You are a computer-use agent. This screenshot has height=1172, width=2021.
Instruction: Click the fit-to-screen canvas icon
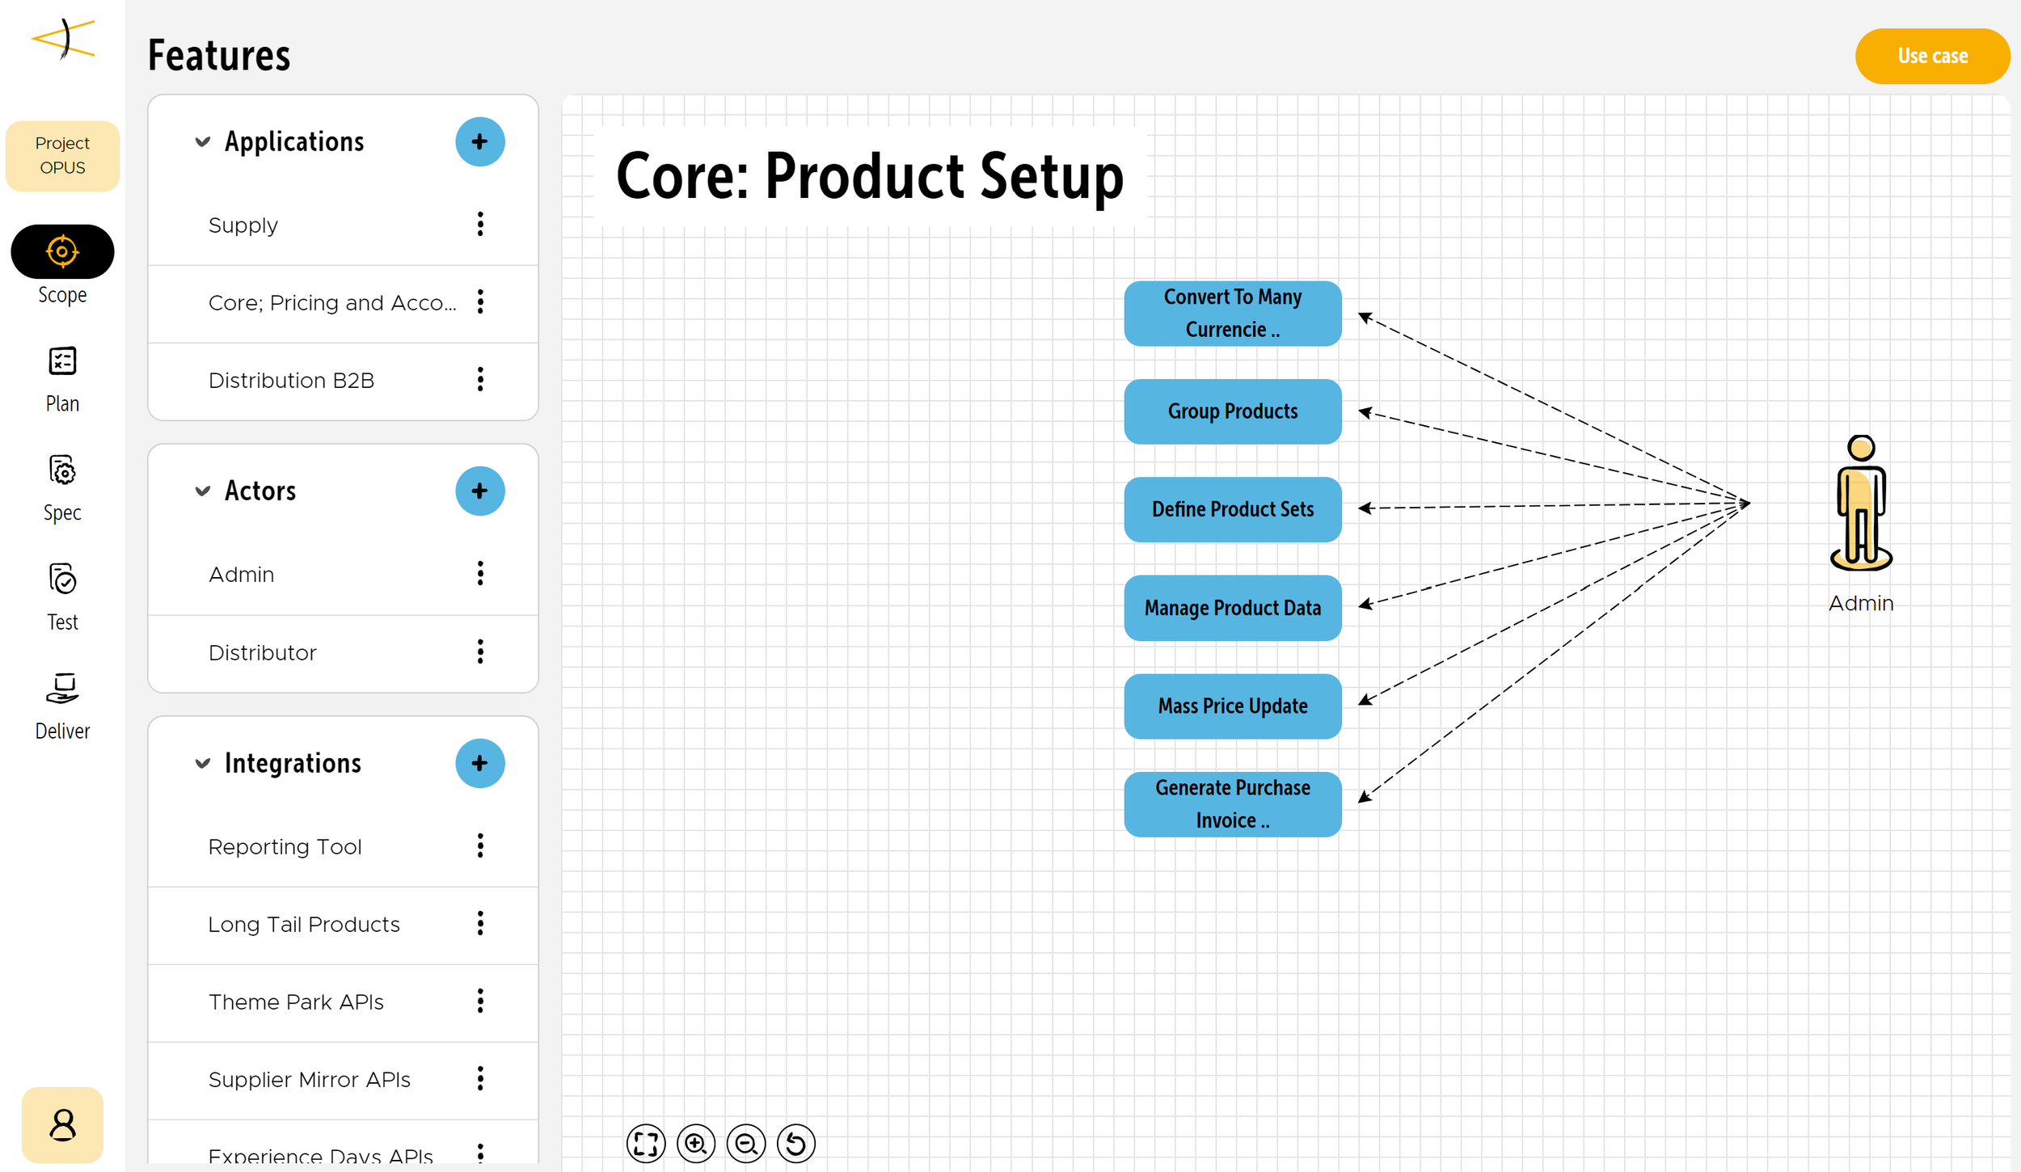click(645, 1143)
